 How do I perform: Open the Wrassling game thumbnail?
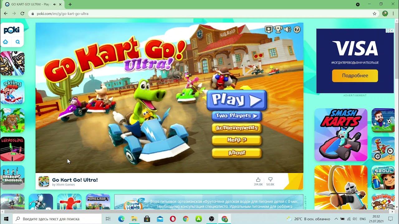[12, 149]
